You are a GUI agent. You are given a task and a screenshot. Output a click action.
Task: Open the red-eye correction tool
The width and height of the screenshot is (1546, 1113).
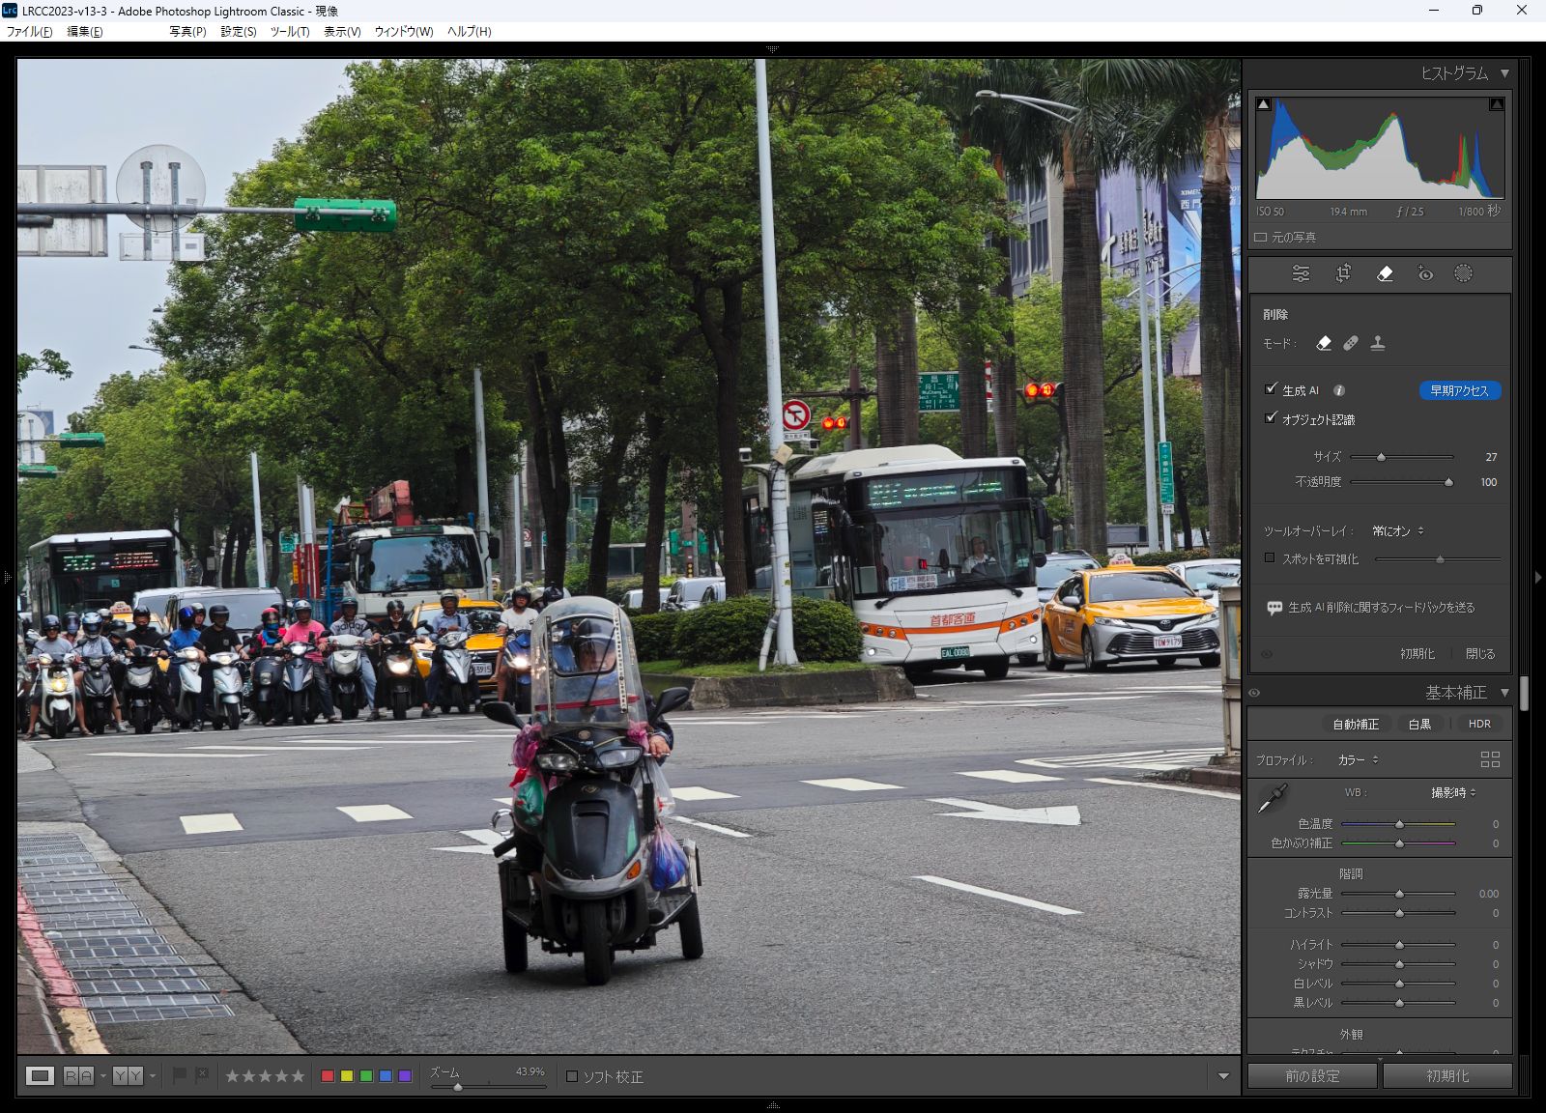tap(1425, 274)
